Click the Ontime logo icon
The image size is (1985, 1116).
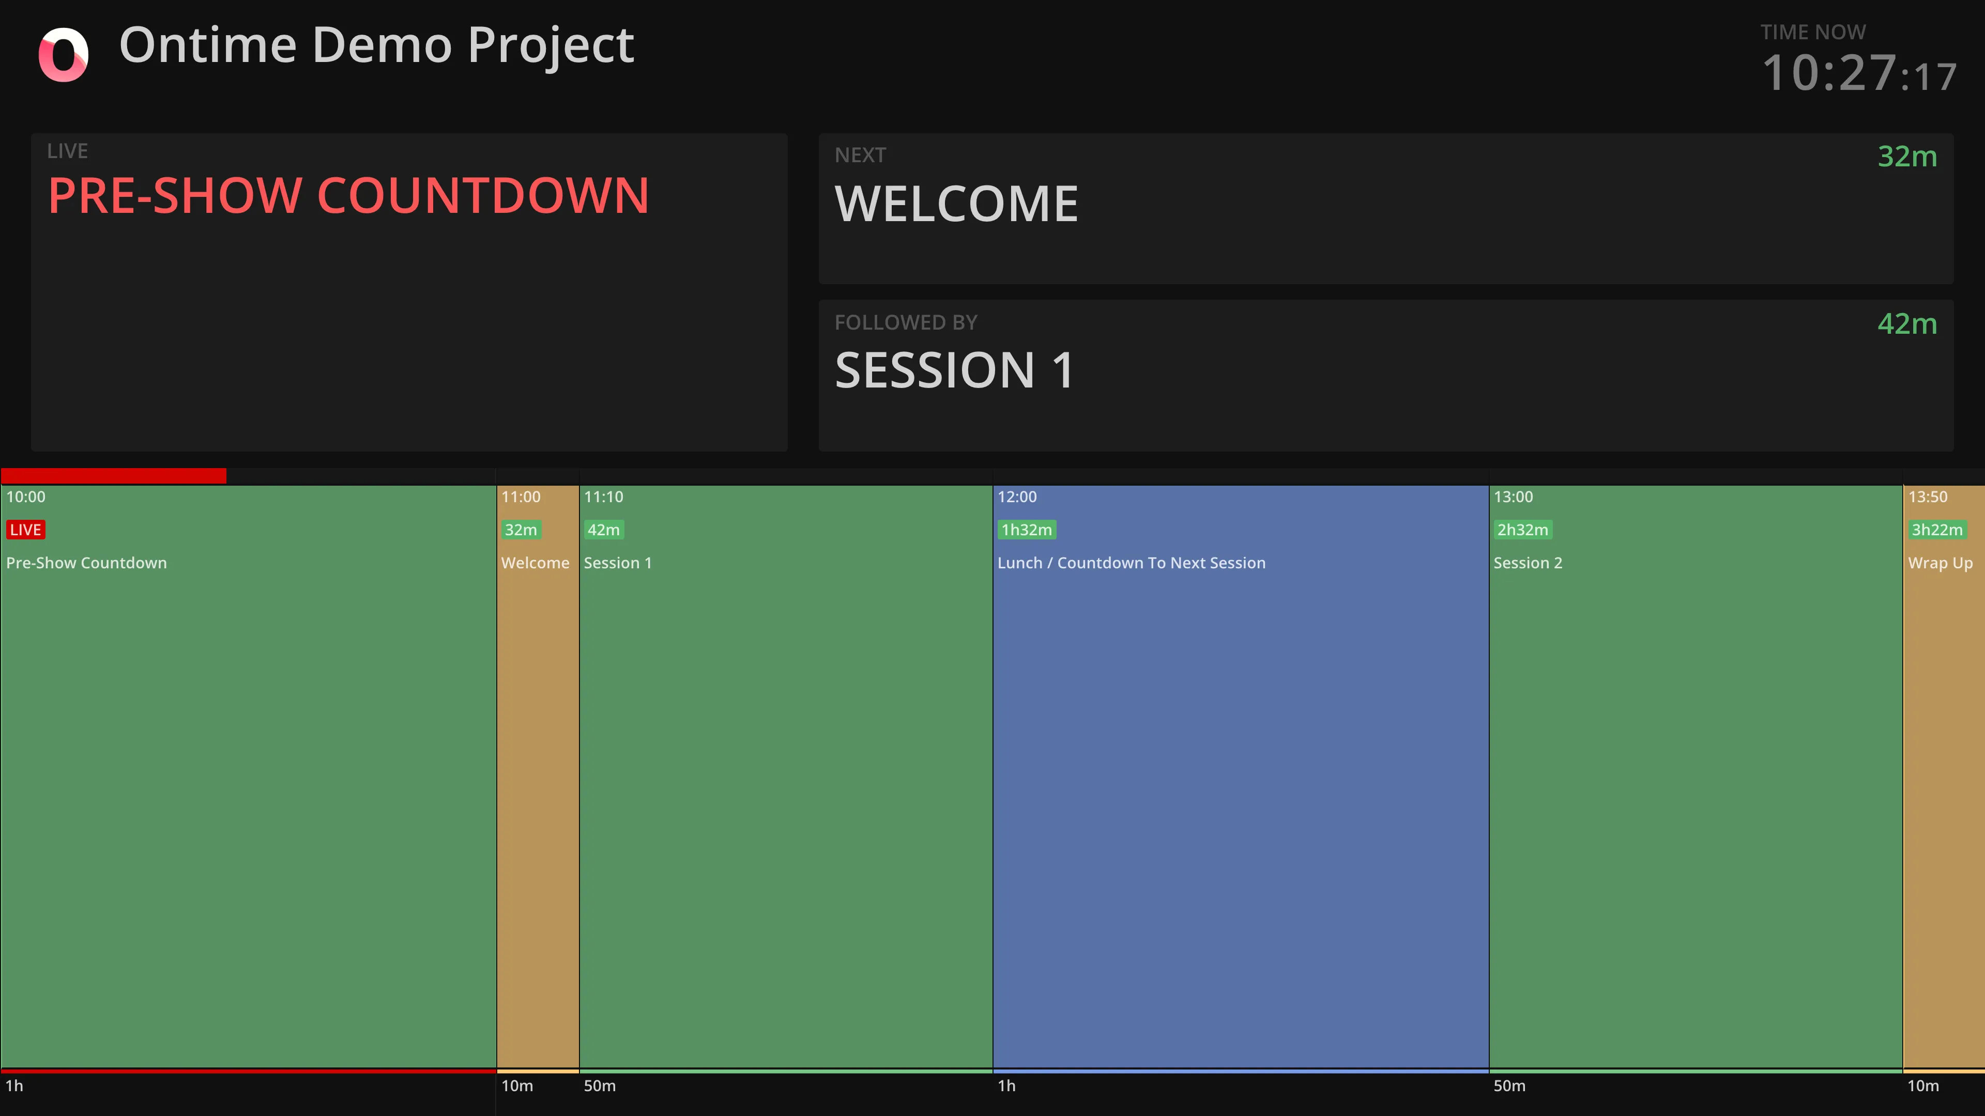pyautogui.click(x=63, y=55)
